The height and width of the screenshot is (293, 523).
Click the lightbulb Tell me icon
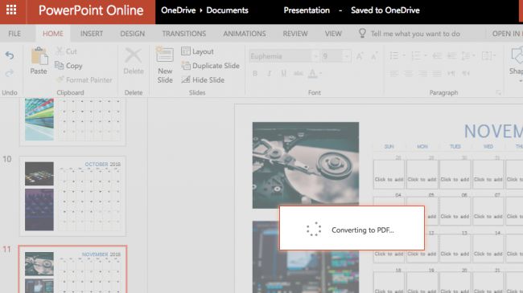click(362, 33)
